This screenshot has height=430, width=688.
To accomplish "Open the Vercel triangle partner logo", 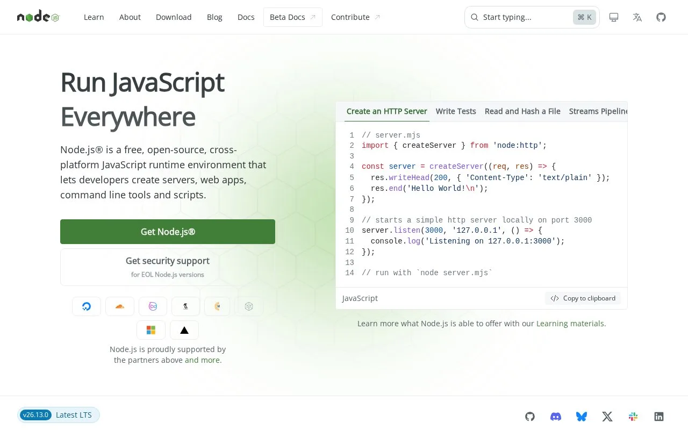I will [x=184, y=330].
